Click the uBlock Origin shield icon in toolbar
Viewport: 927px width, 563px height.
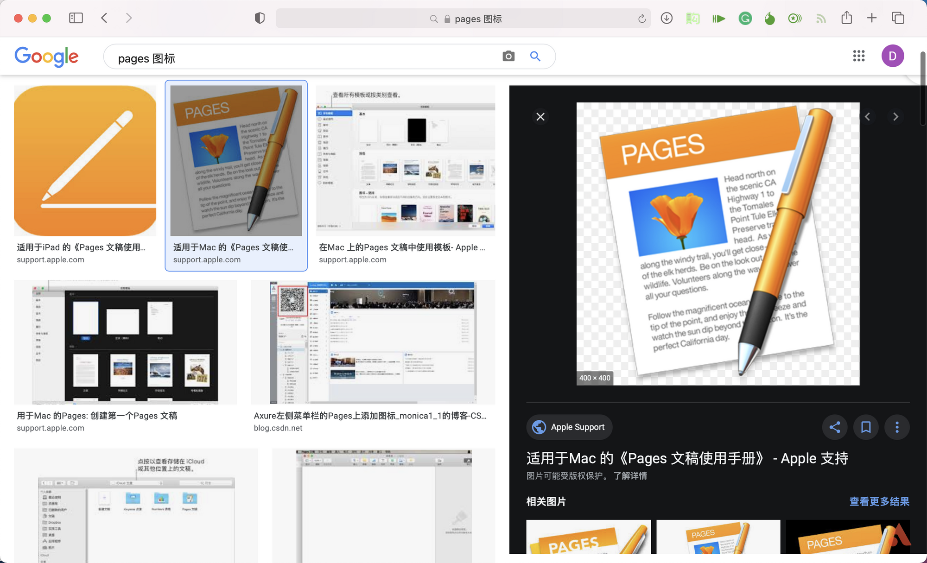[x=258, y=18]
